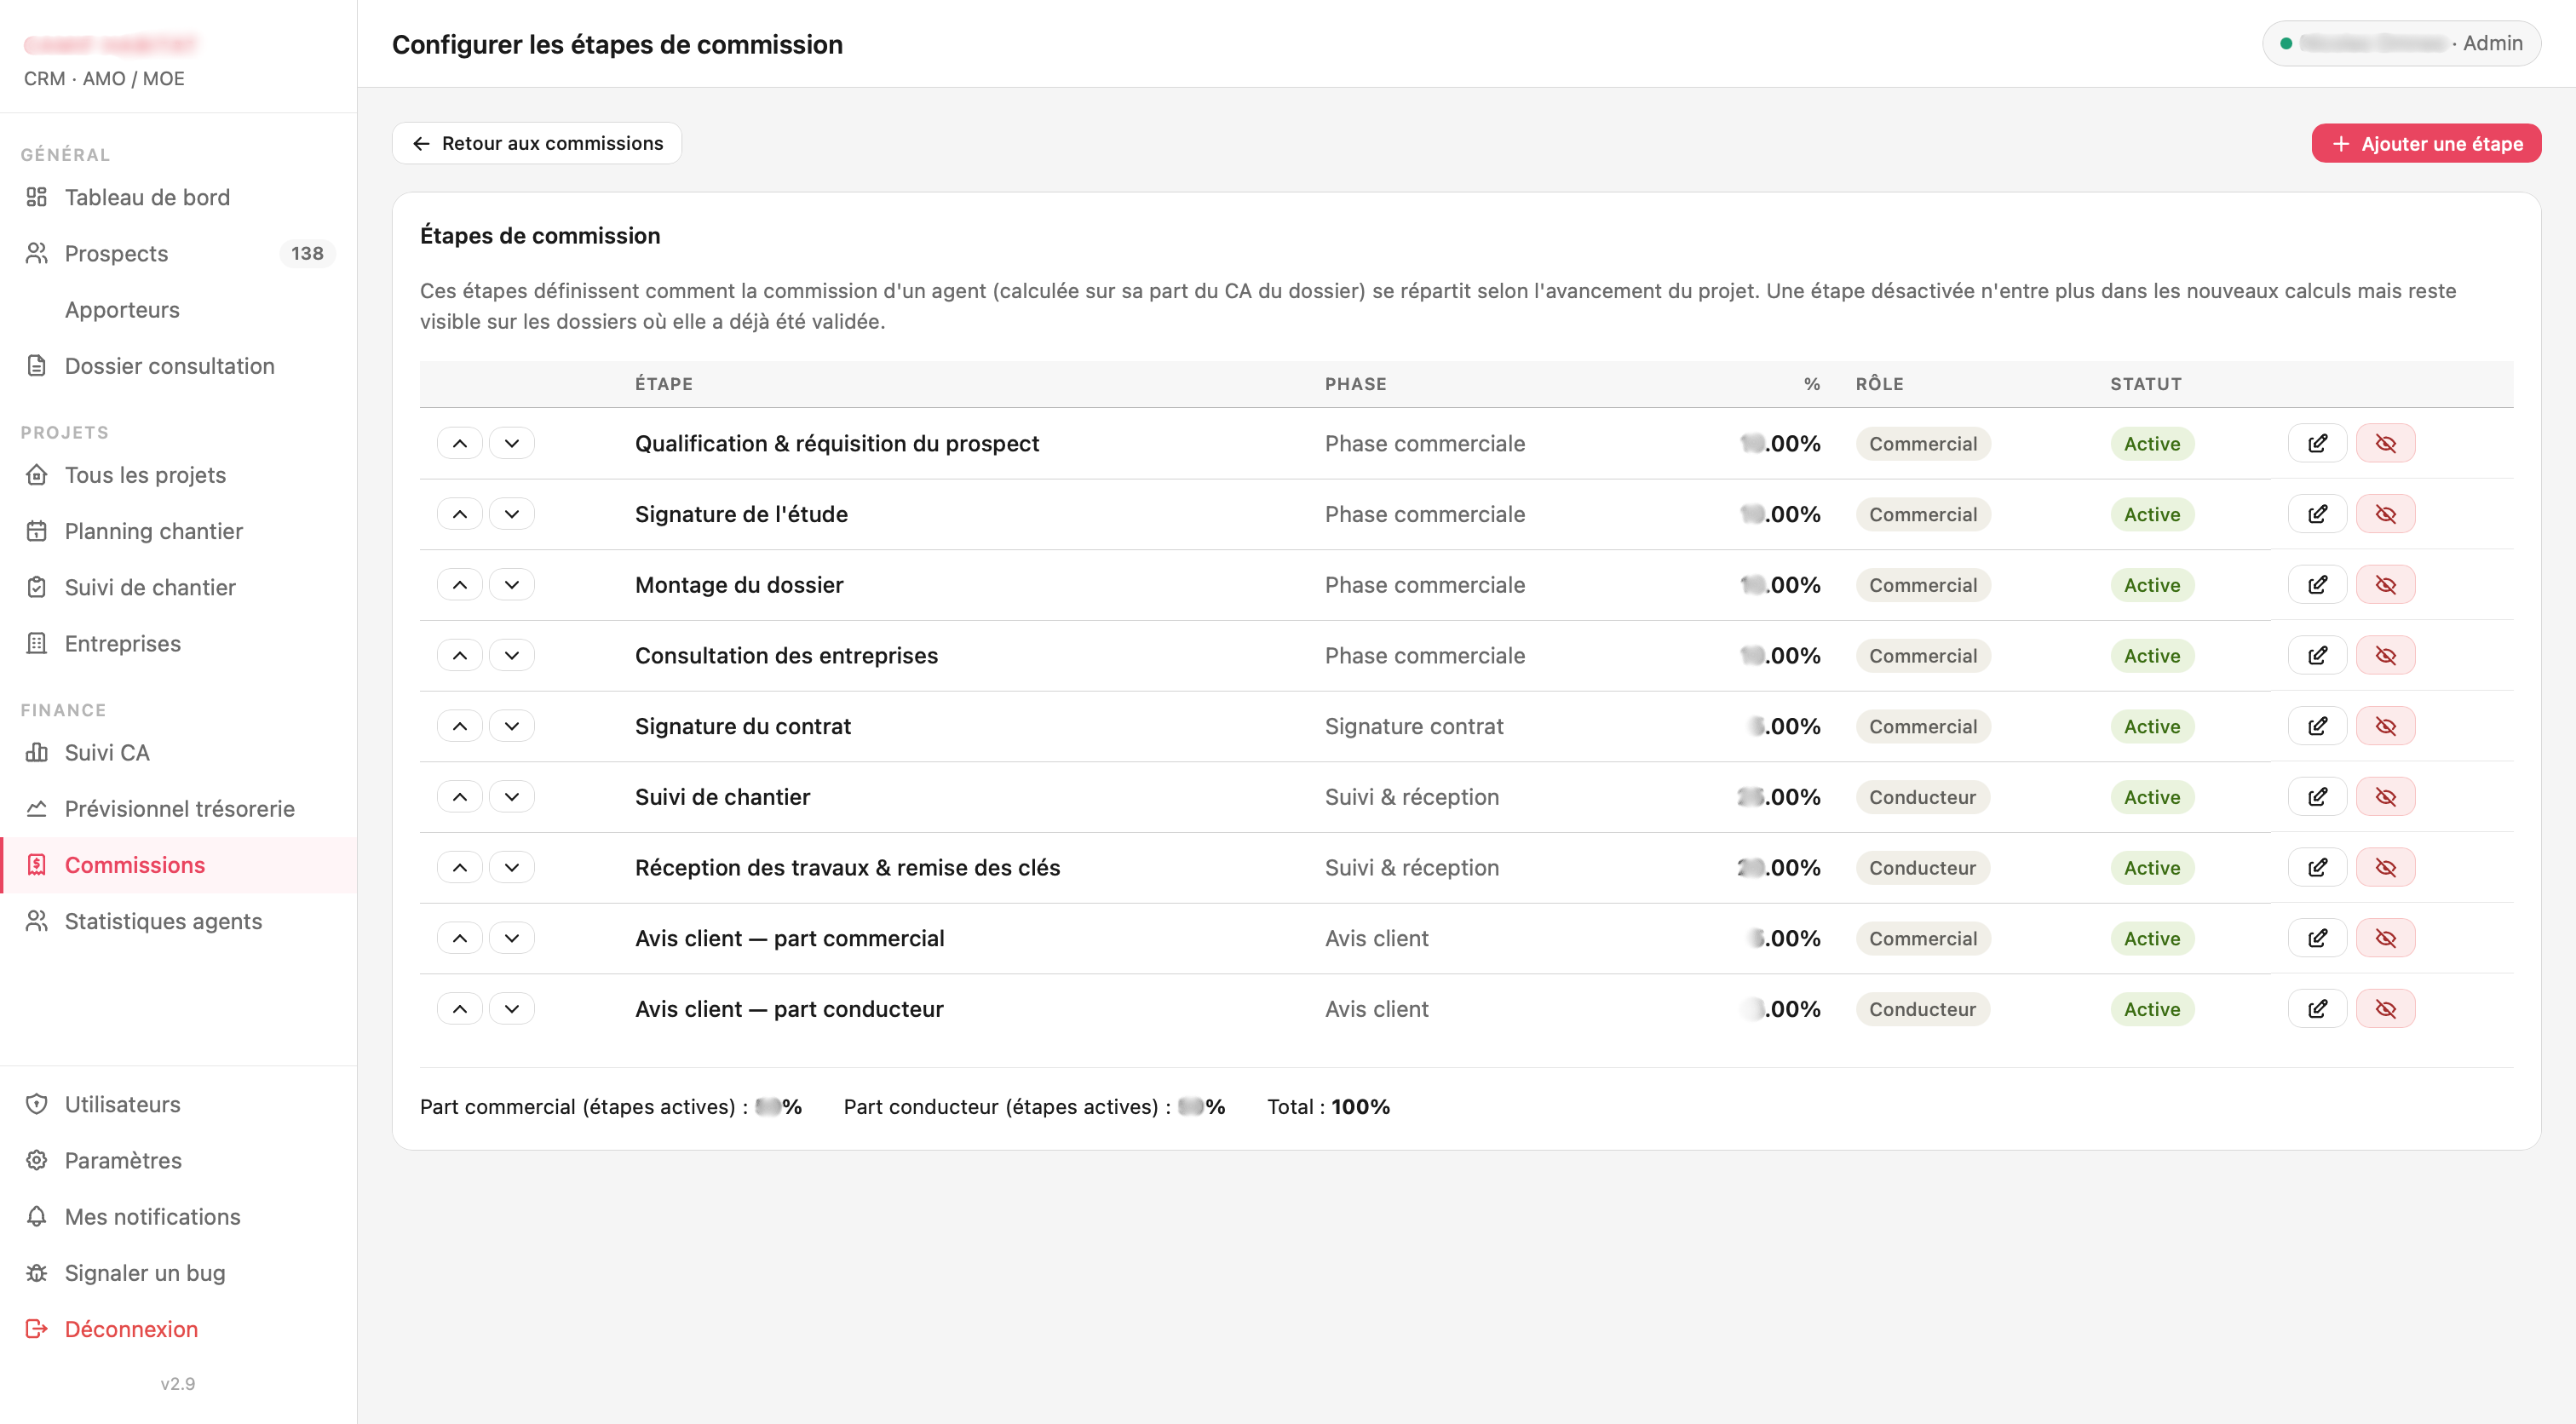Edit the Suivi de chantier commission step
Screen dimensions: 2576x1424
(x=2317, y=797)
